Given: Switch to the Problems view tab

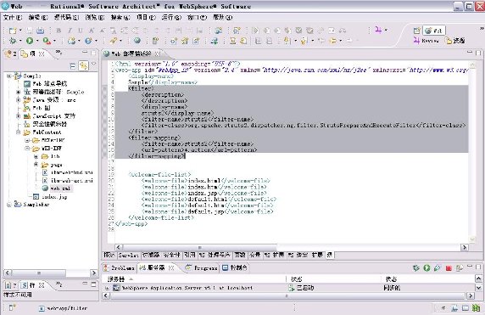Looking at the screenshot, I should 120,268.
